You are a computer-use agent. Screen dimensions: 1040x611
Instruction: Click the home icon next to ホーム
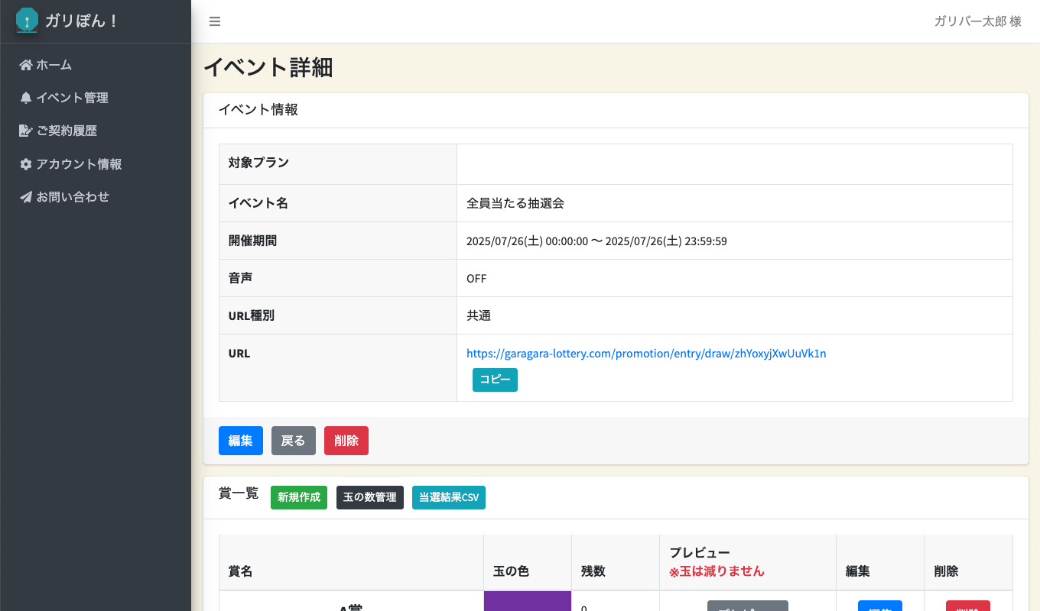click(x=24, y=65)
